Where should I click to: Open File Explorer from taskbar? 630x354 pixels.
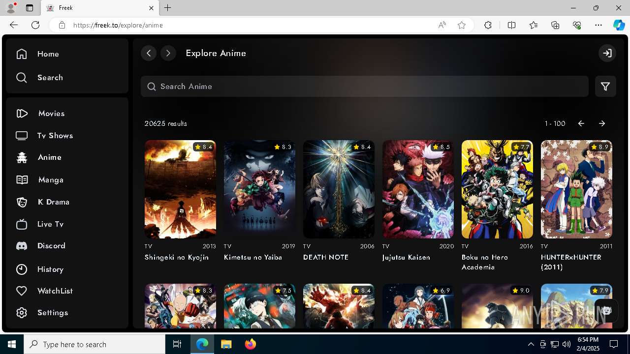click(x=226, y=344)
